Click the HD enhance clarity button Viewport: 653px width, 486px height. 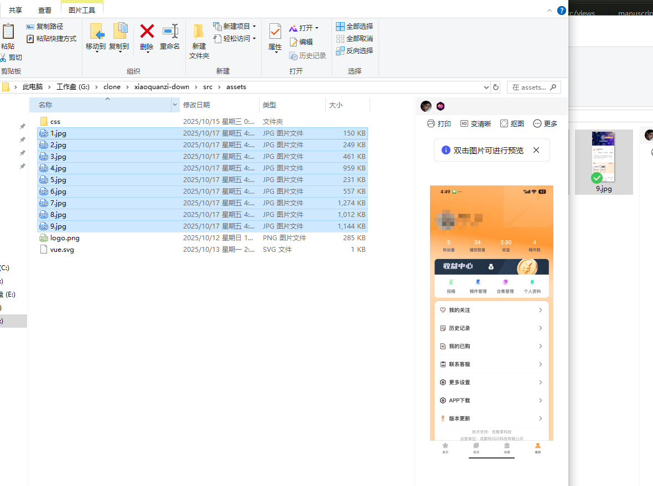tap(475, 123)
